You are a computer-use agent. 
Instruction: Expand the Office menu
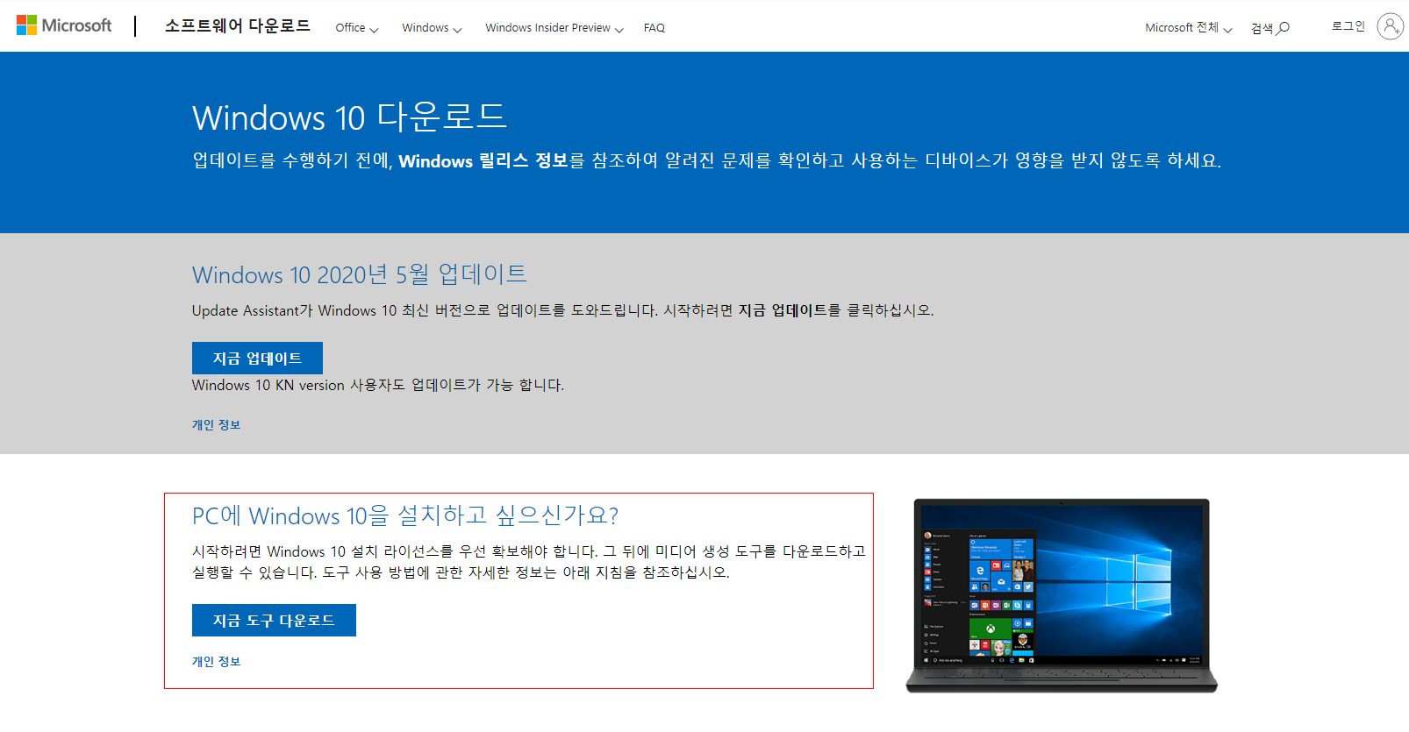click(356, 28)
